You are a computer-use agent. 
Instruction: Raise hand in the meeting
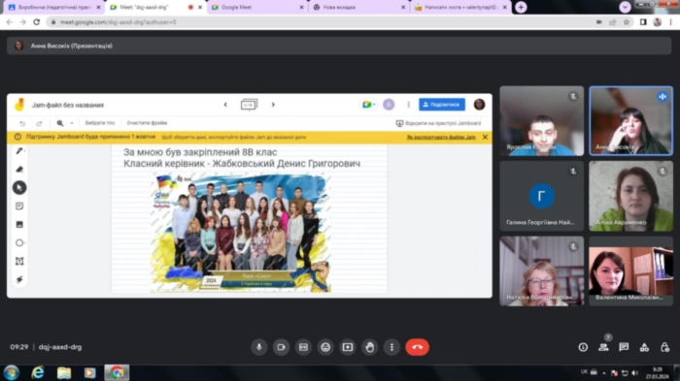(x=369, y=347)
